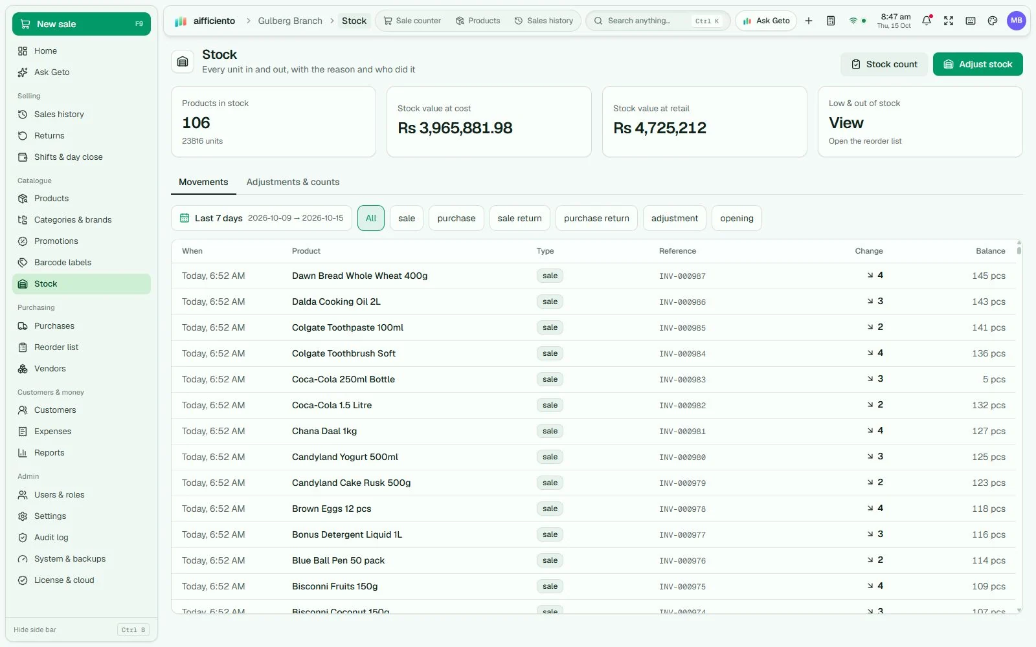1036x647 pixels.
Task: Filter movements by opening type
Action: coord(737,218)
